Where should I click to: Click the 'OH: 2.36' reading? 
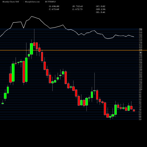[101, 9]
